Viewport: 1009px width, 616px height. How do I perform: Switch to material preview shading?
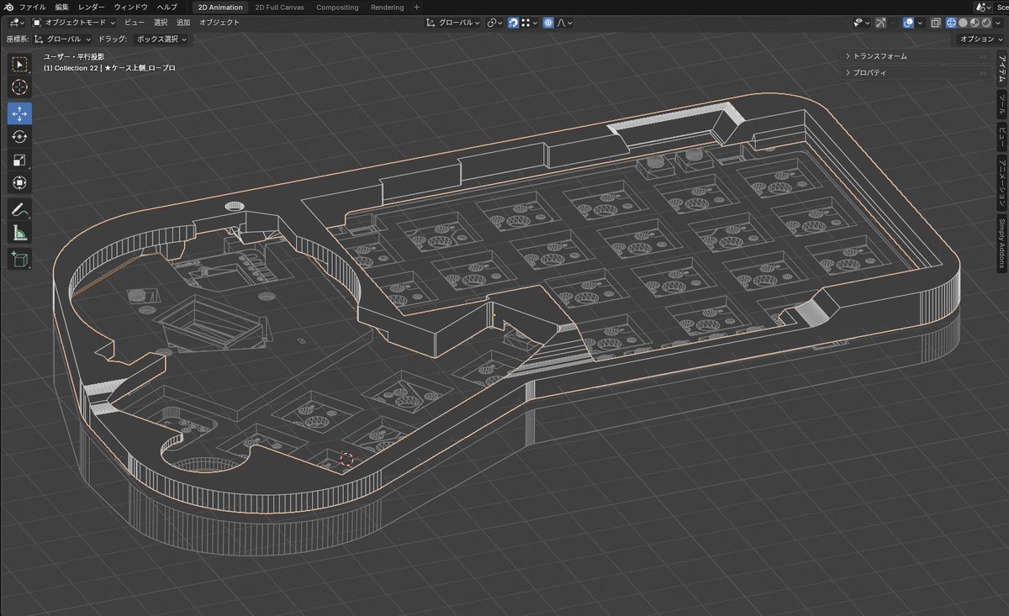pyautogui.click(x=975, y=23)
